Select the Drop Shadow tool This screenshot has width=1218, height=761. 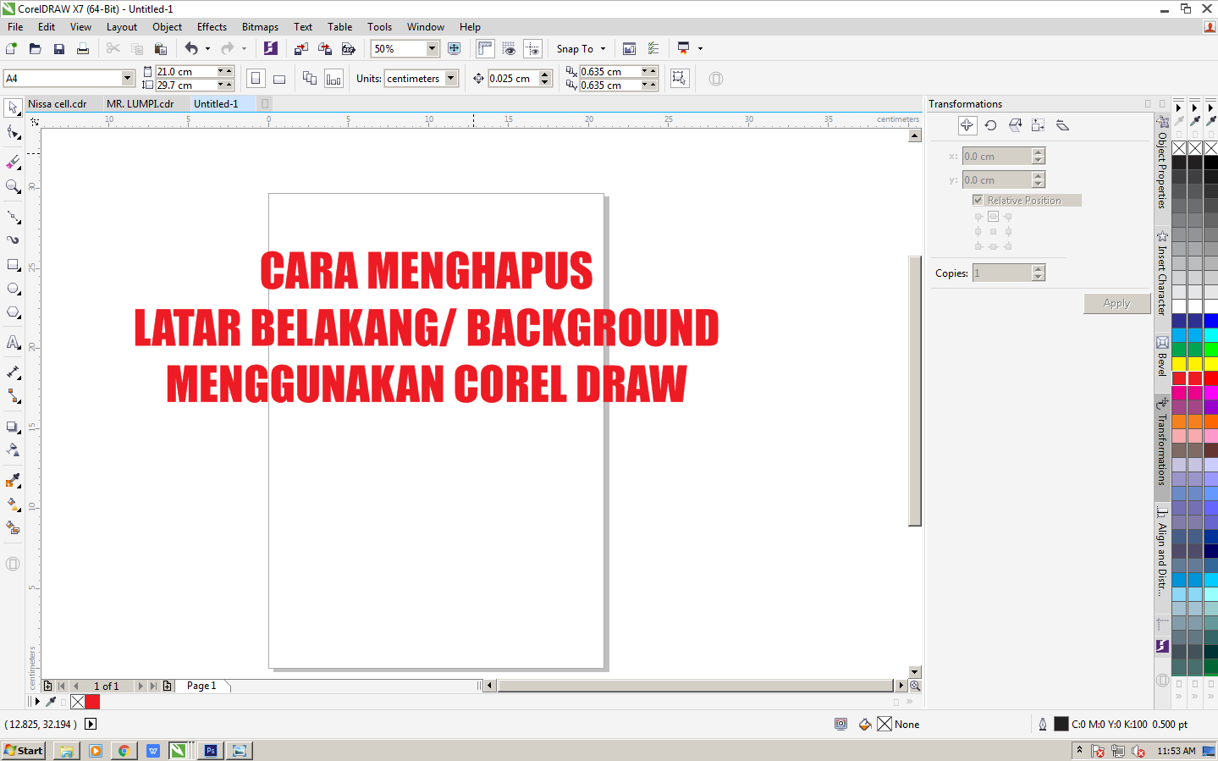pyautogui.click(x=13, y=427)
